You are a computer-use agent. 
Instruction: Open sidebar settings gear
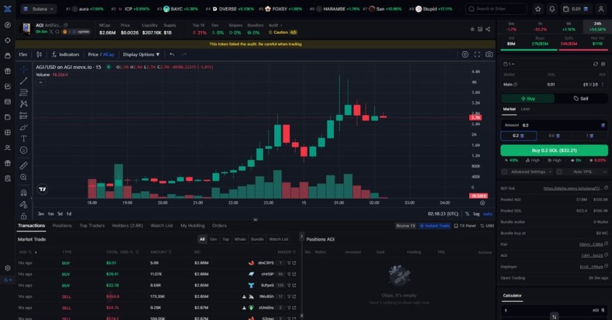[x=7, y=268]
